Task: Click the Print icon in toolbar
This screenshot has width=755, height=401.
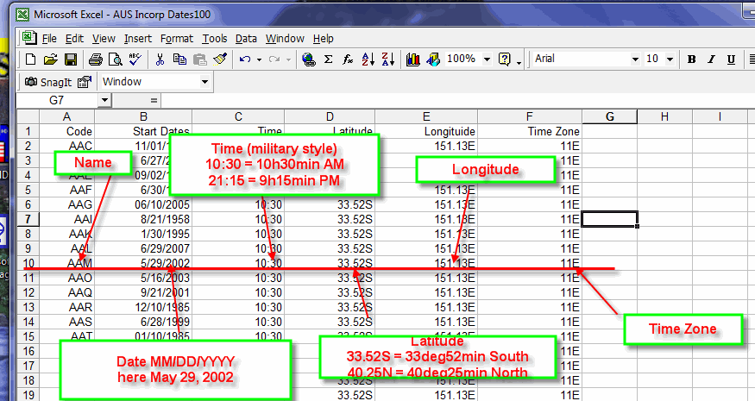Action: [95, 60]
